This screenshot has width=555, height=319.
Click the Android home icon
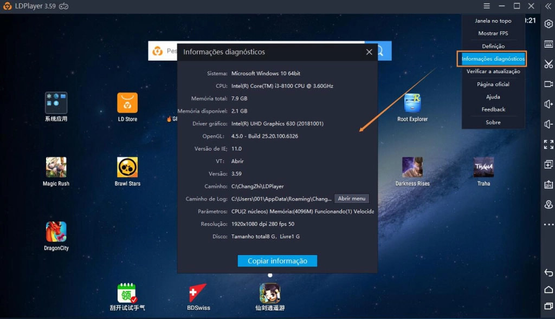pyautogui.click(x=548, y=290)
